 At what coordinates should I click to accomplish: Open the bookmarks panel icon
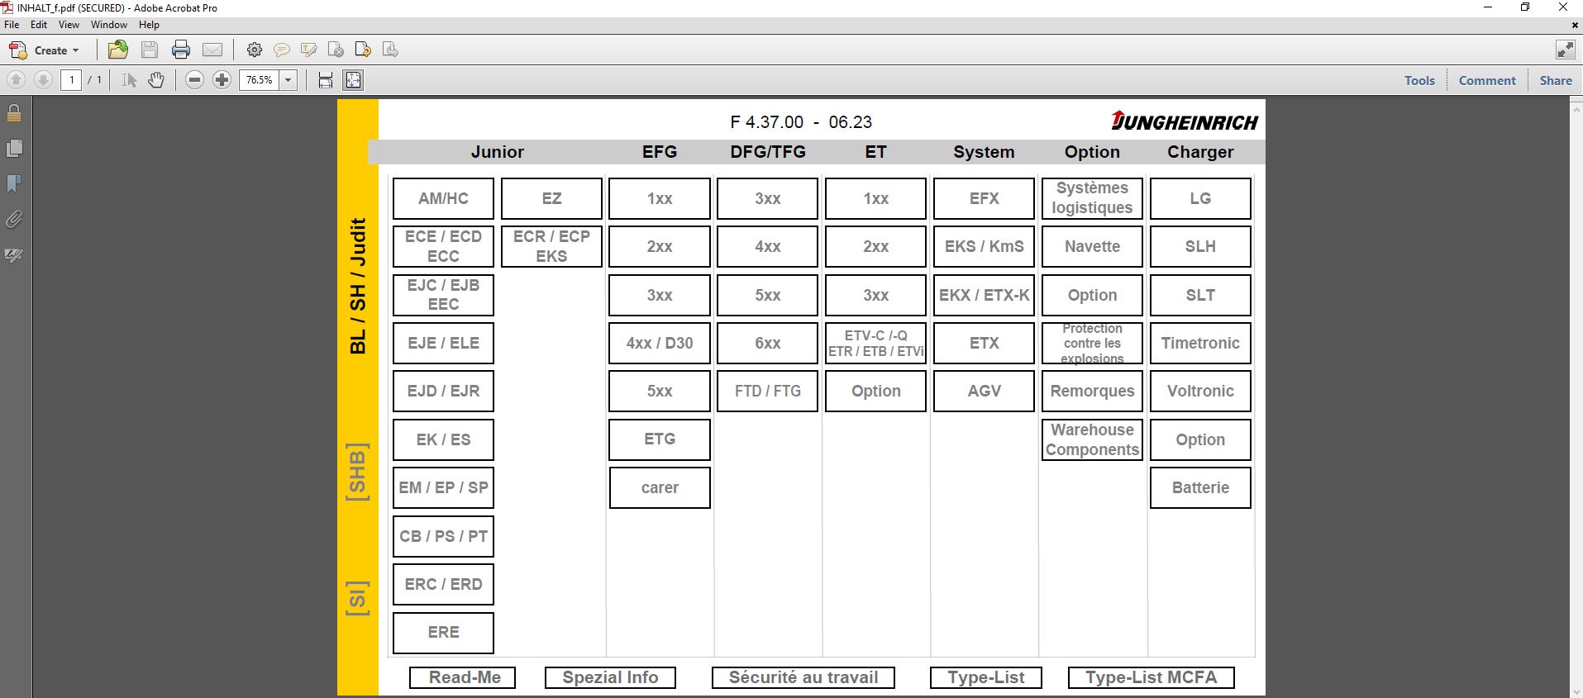click(14, 183)
